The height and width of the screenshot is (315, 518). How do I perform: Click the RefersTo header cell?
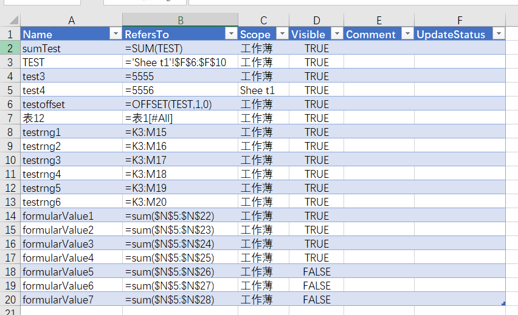click(x=181, y=35)
